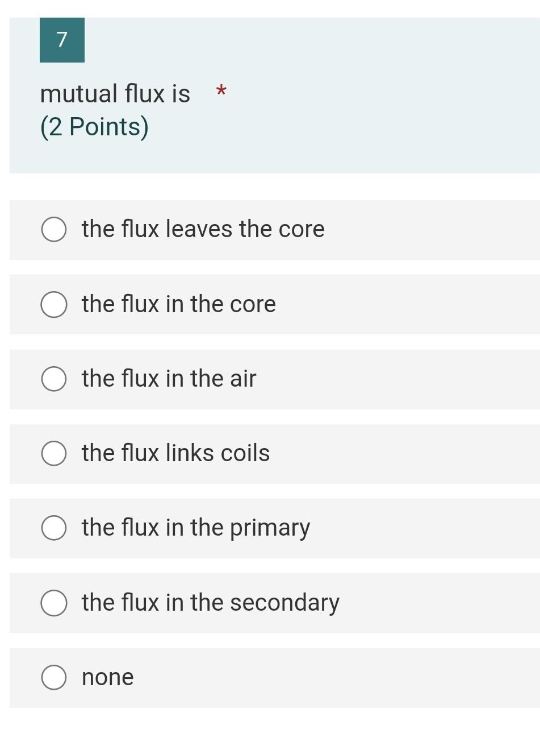The width and height of the screenshot is (540, 750).
Task: Click the question number 7 badge
Action: [62, 40]
